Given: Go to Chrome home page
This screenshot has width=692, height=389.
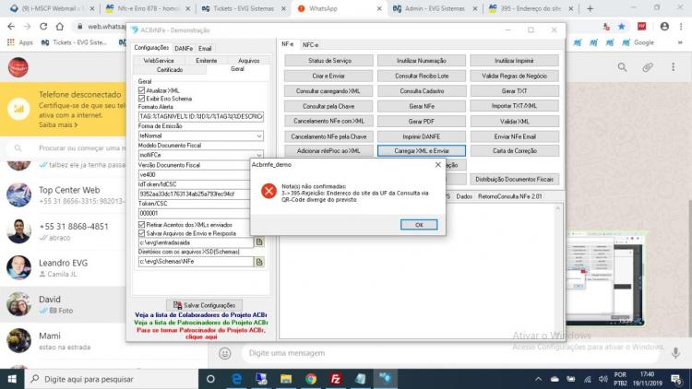Looking at the screenshot, I should 60,27.
